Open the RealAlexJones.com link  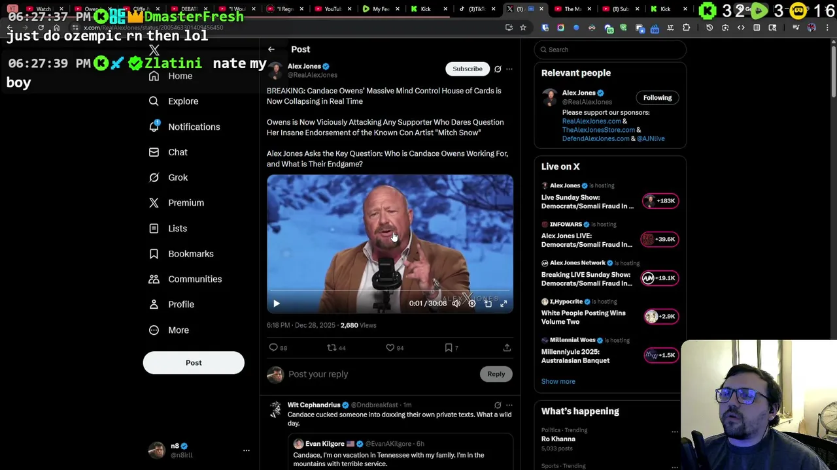click(591, 121)
